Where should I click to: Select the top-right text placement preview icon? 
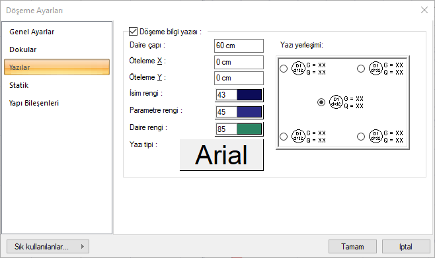(x=386, y=69)
